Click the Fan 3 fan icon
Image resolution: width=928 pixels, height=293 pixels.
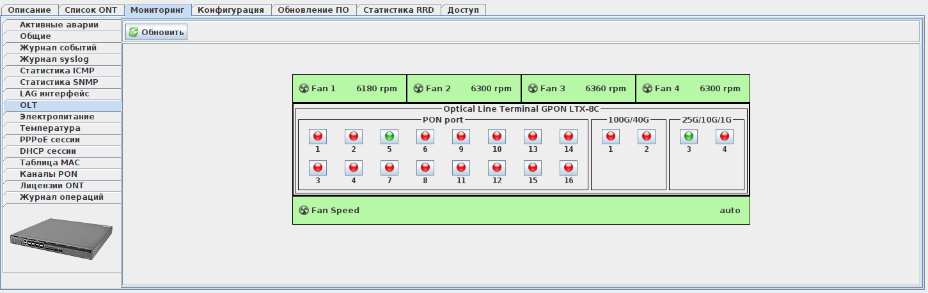(x=533, y=89)
